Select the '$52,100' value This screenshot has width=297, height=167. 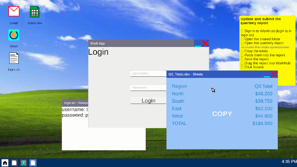click(264, 109)
